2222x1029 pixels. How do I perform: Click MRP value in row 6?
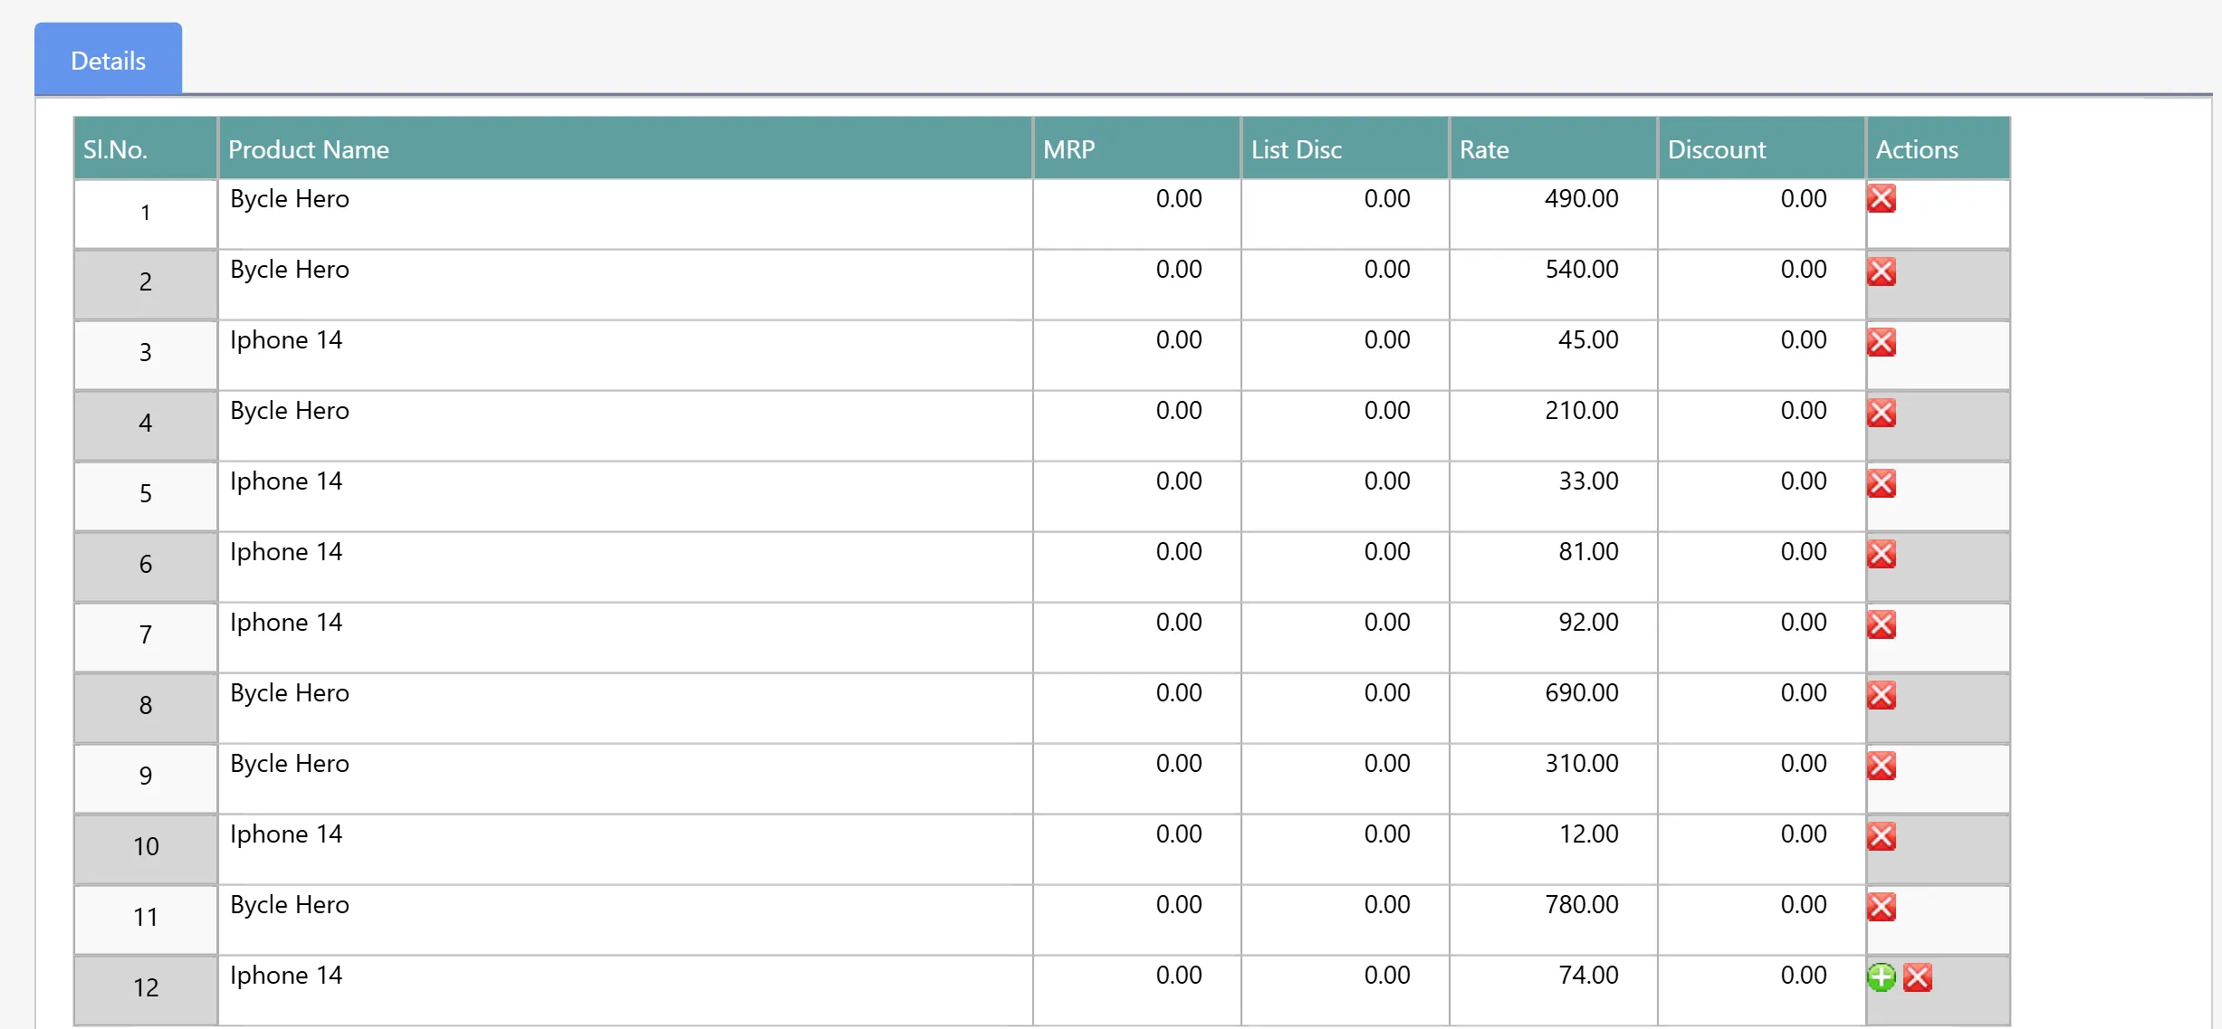pyautogui.click(x=1178, y=551)
